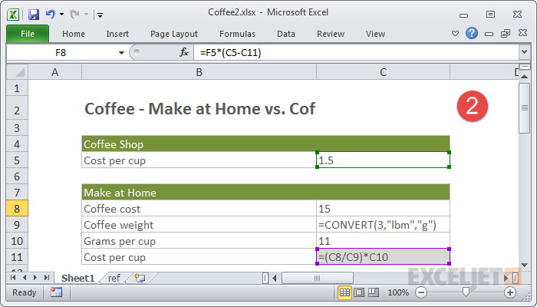Click the Redo icon

coord(74,15)
